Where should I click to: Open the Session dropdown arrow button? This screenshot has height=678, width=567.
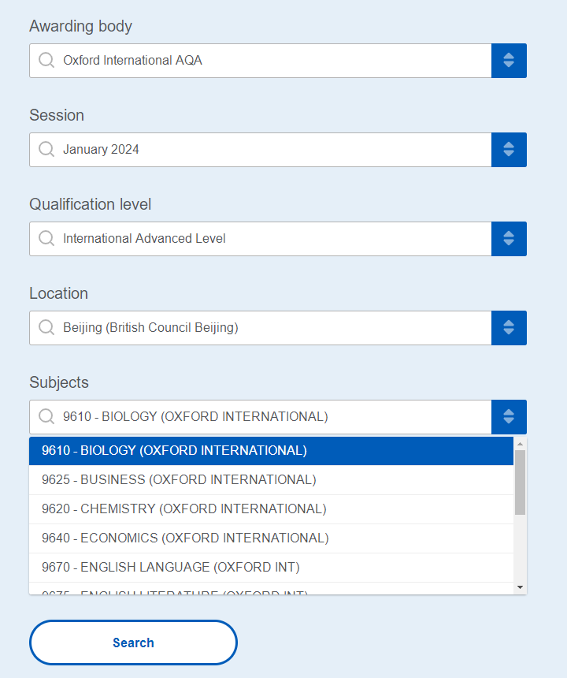(x=509, y=150)
